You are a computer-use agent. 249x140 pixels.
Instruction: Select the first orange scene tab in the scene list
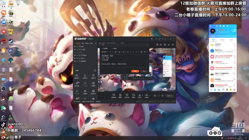(78, 43)
